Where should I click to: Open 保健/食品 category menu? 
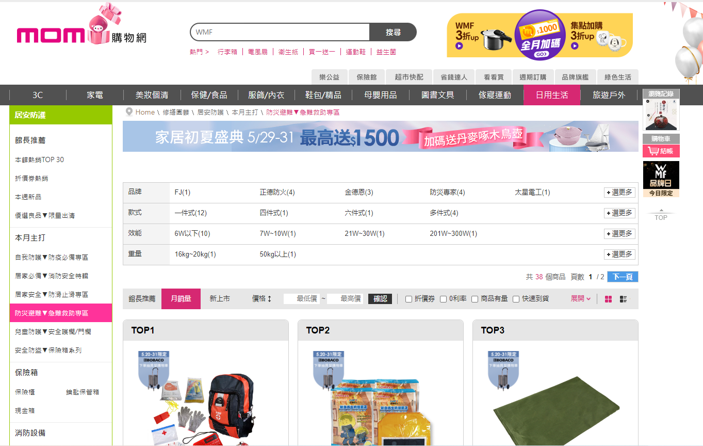(x=209, y=95)
